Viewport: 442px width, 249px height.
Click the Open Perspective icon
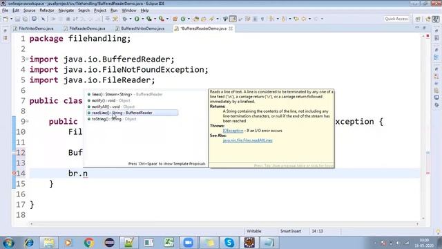click(x=418, y=19)
